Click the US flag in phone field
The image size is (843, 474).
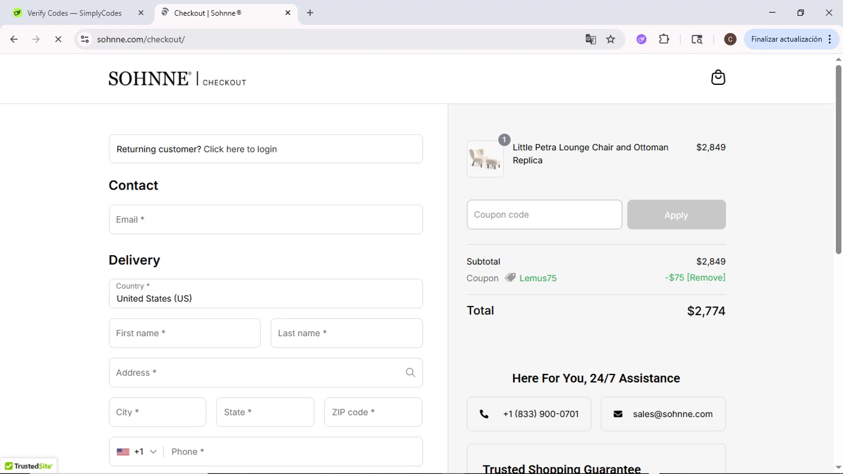coord(123,452)
